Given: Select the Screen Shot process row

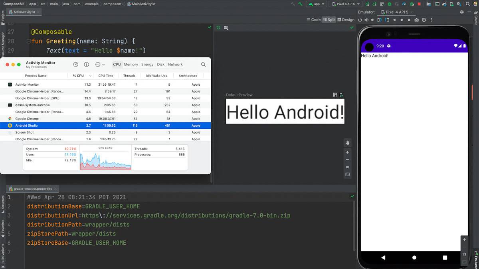Looking at the screenshot, I should point(105,132).
